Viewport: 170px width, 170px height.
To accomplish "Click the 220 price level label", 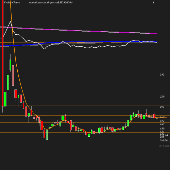I will tap(162, 97).
